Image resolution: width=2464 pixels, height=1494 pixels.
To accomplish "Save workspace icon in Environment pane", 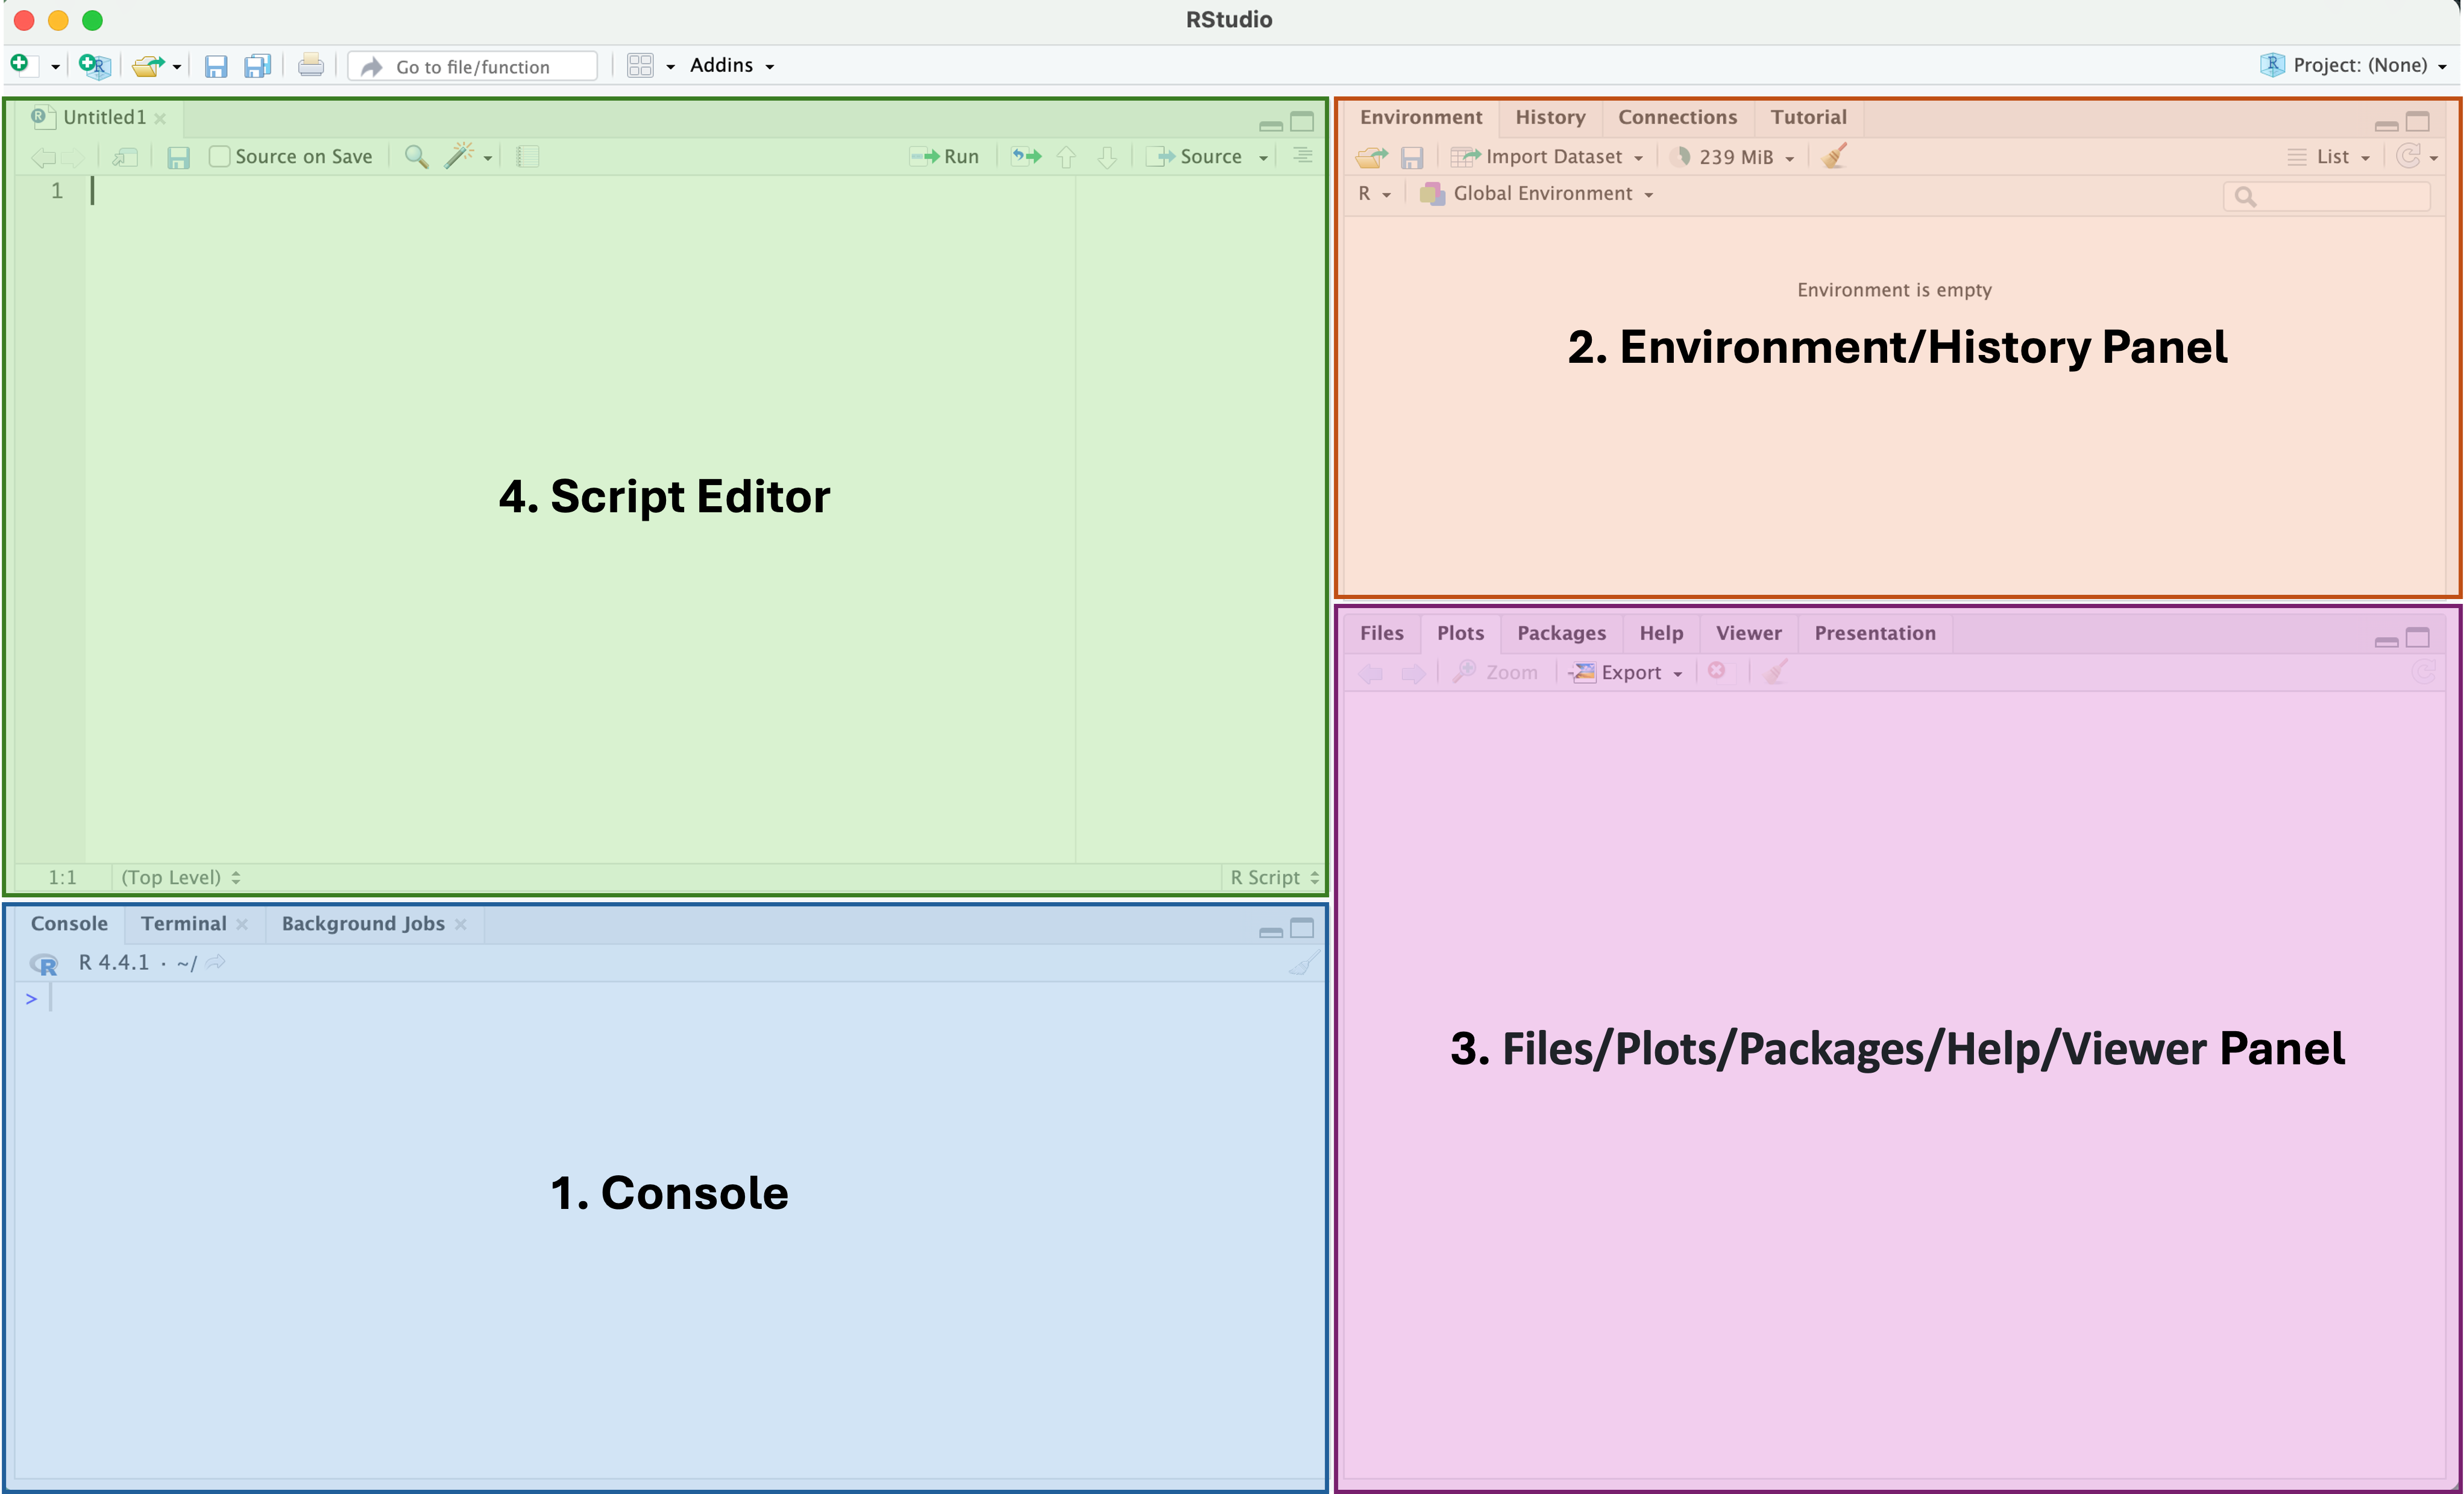I will [1412, 157].
